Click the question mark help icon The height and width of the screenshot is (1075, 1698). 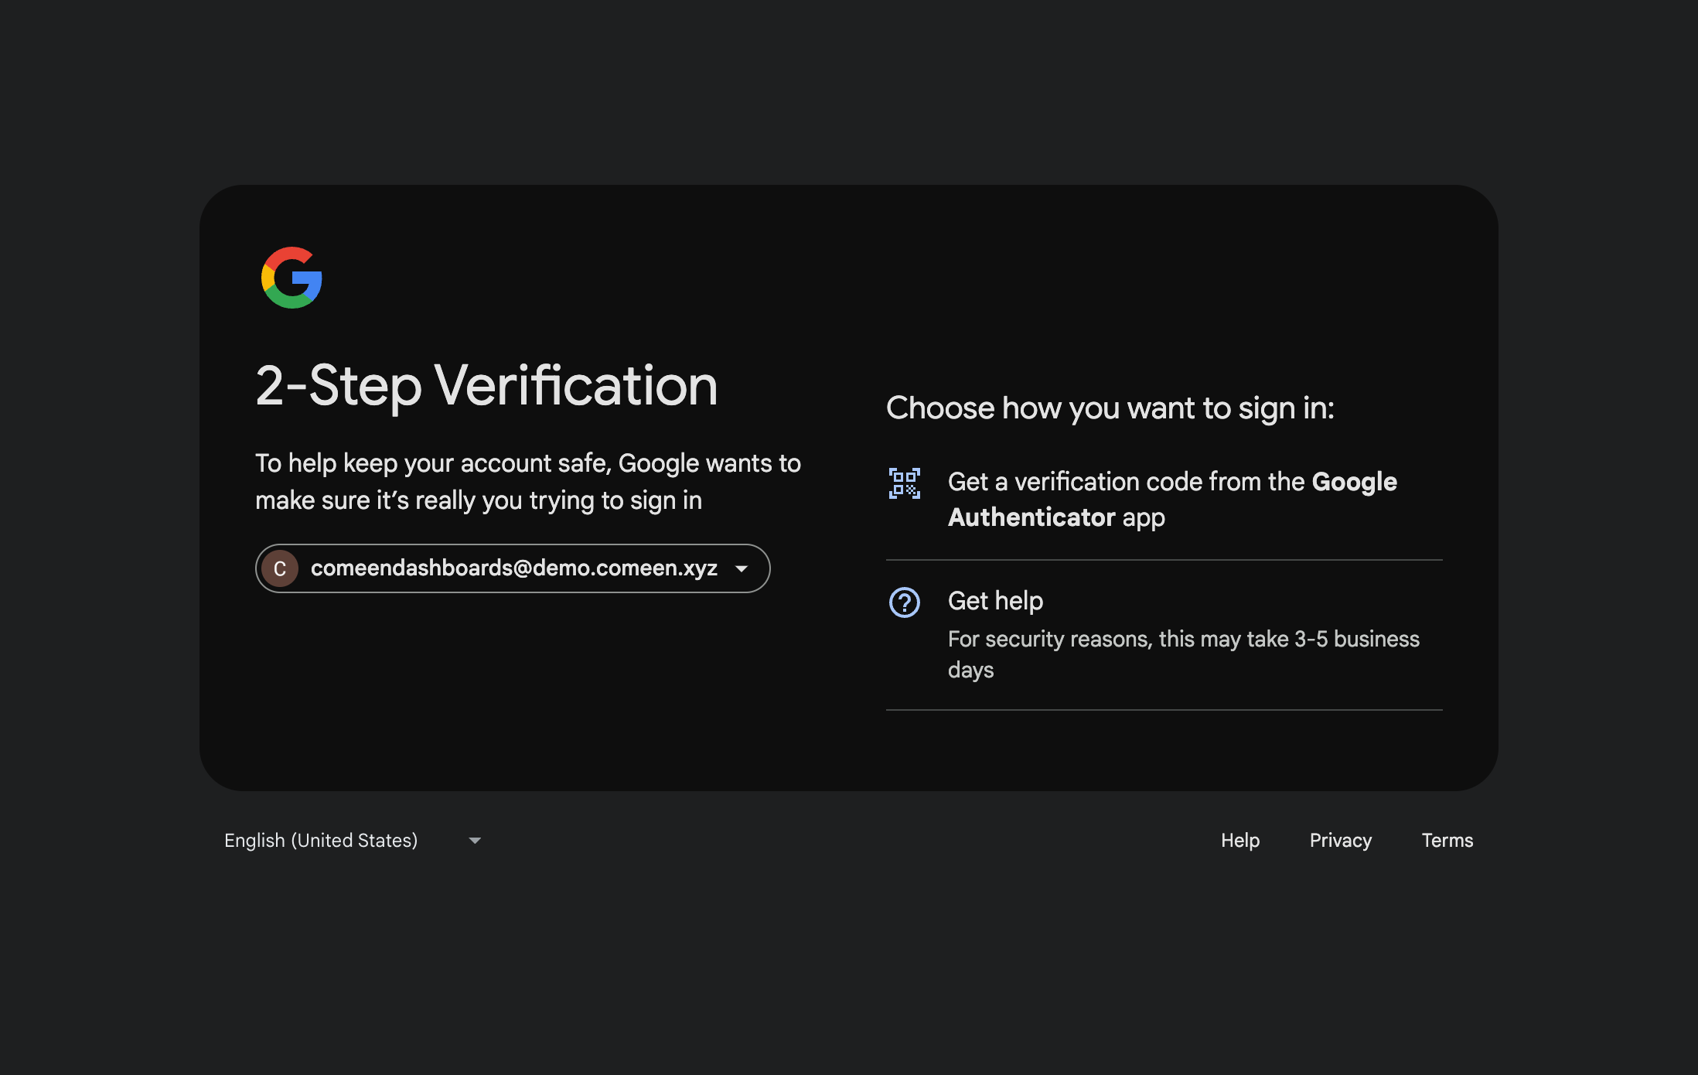[x=904, y=602]
